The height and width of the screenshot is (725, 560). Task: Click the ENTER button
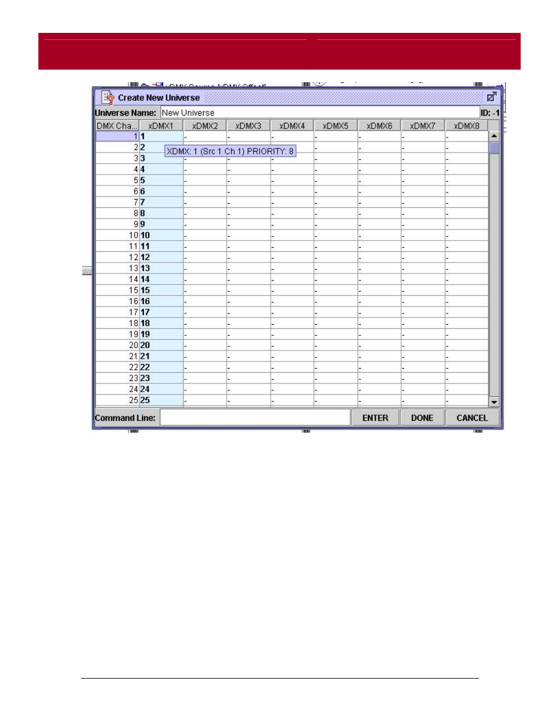pyautogui.click(x=375, y=418)
